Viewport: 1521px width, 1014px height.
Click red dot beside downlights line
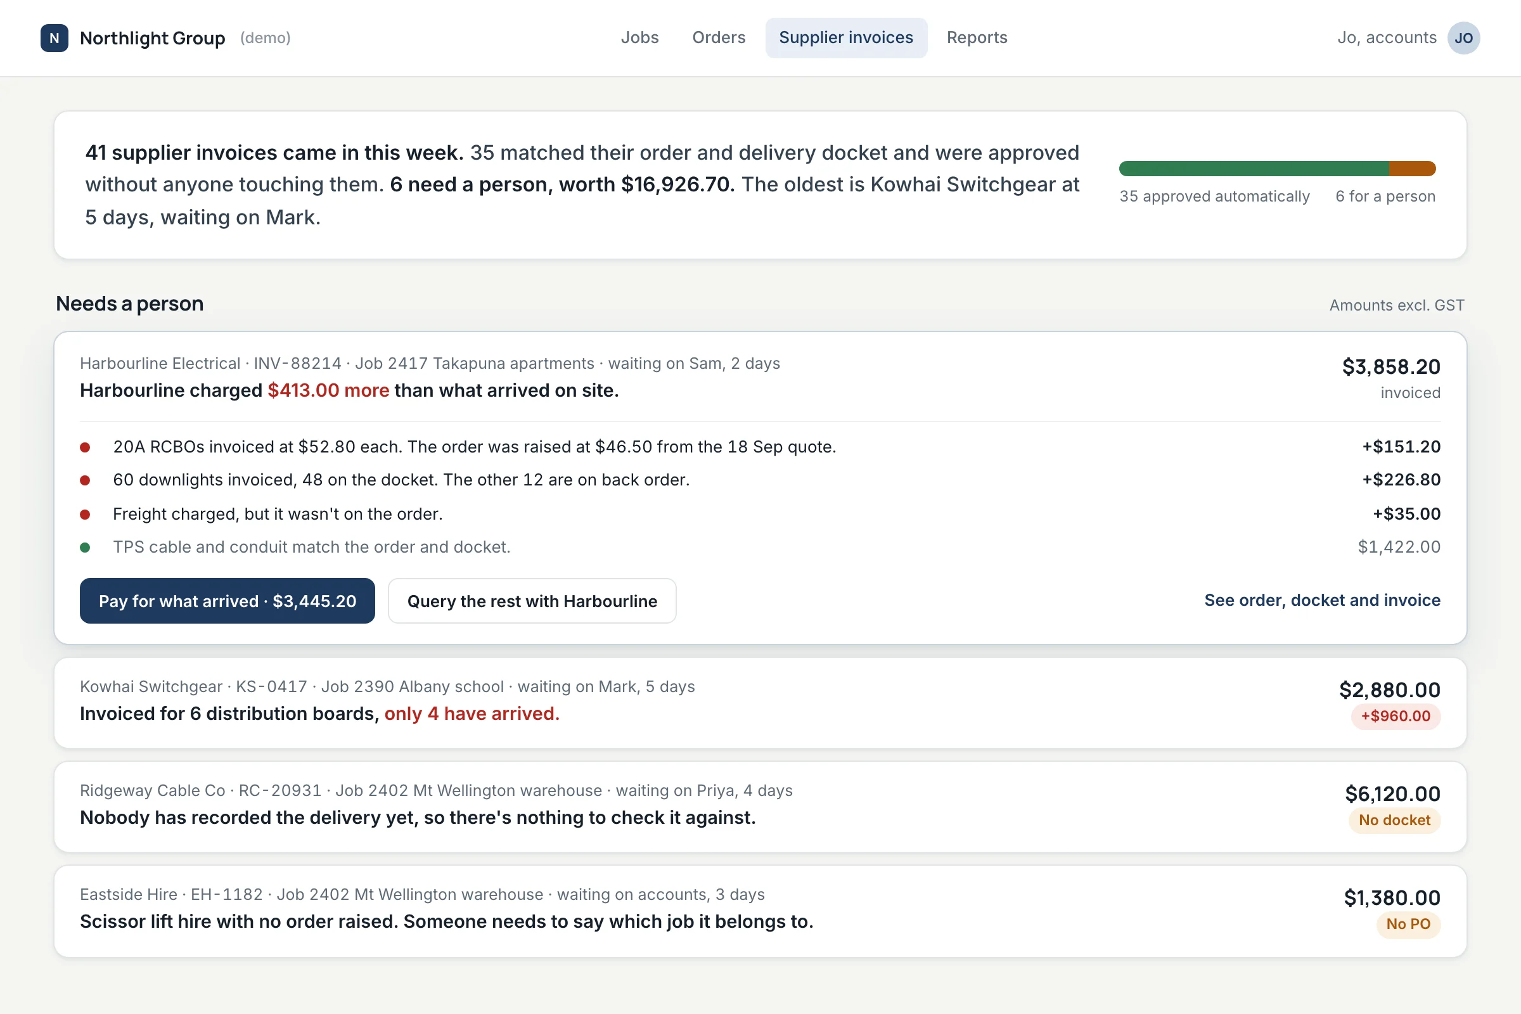85,480
